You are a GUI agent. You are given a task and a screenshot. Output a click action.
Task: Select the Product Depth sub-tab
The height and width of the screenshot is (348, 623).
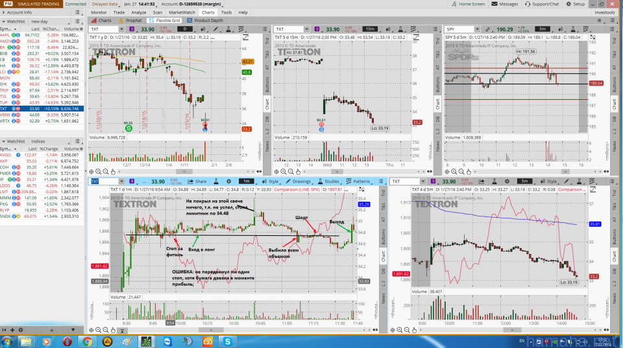click(x=205, y=20)
